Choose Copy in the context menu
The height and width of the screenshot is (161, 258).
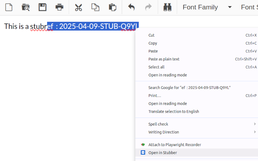(197, 43)
